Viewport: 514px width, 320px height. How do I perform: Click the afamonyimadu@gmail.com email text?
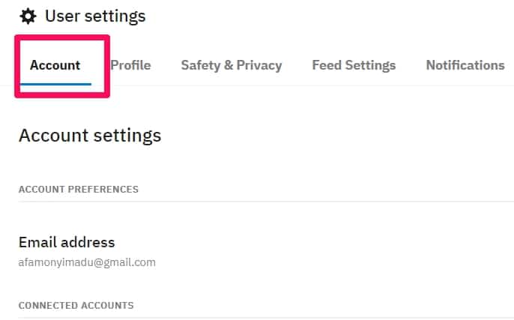(87, 262)
